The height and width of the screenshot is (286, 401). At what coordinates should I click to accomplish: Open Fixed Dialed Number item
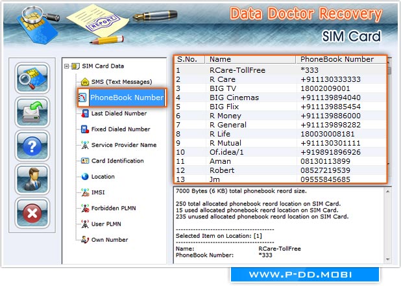click(121, 129)
